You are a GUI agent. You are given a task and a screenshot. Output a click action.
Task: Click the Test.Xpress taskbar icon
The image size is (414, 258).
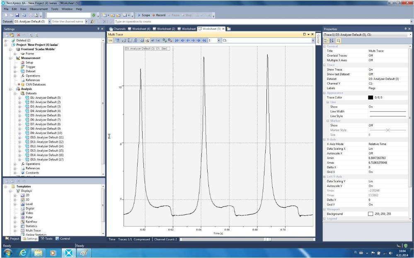(69, 253)
